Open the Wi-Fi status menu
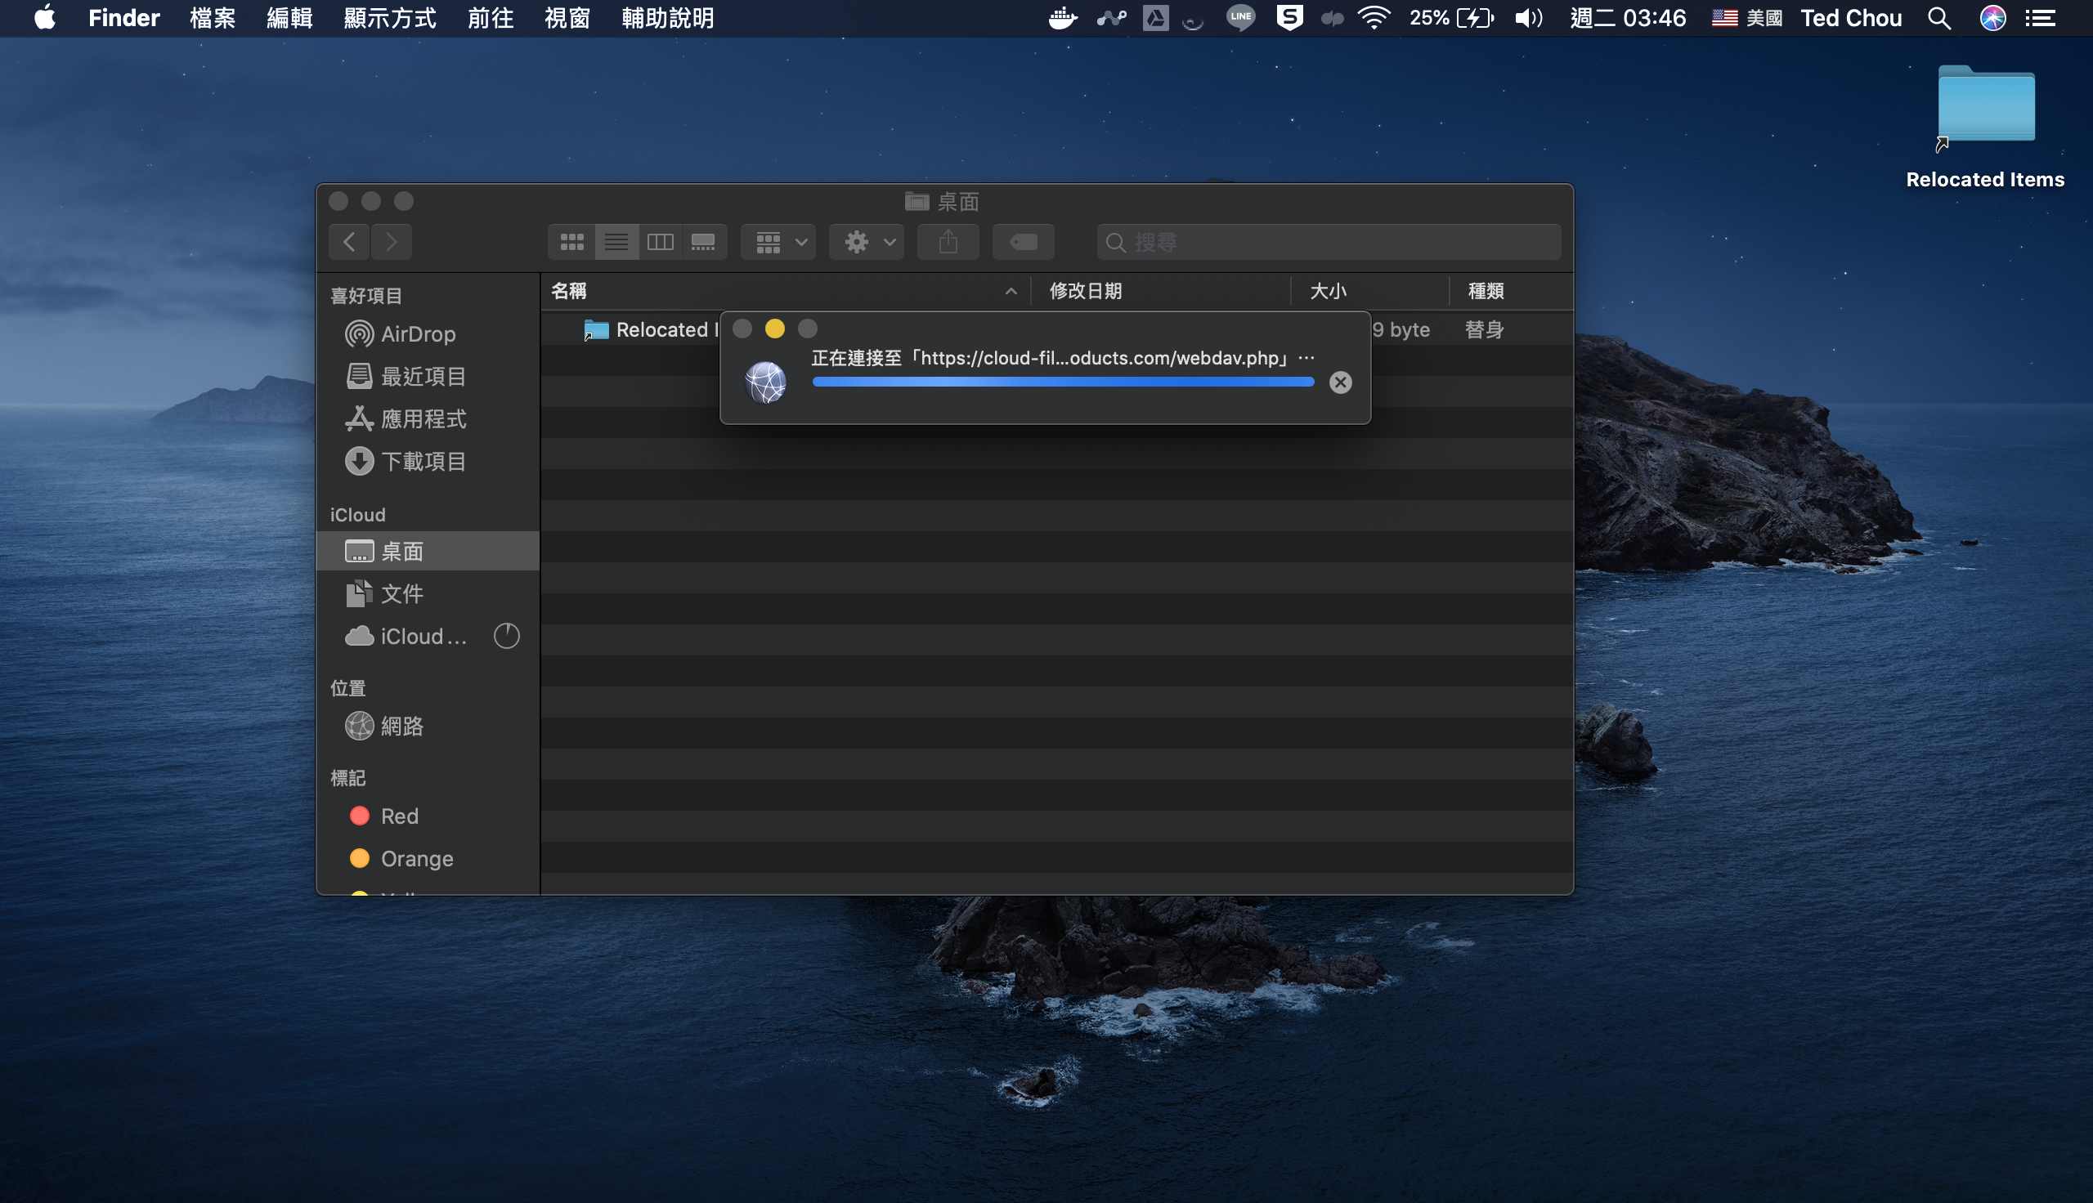Screen dimensions: 2093x1203 click(1374, 18)
